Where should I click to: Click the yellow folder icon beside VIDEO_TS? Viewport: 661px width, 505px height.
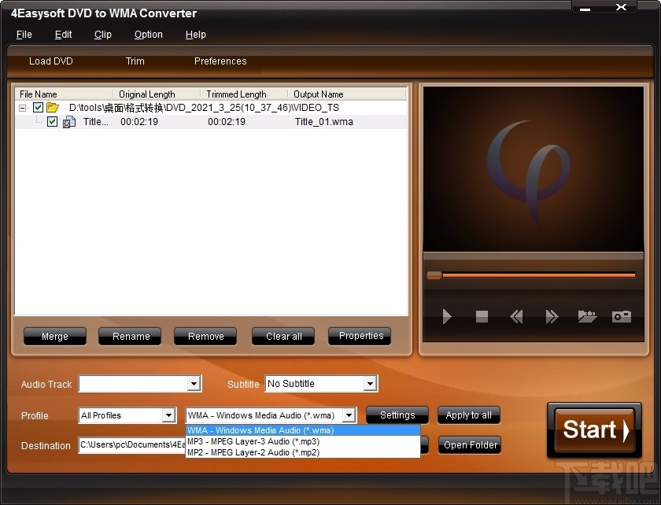tap(52, 107)
